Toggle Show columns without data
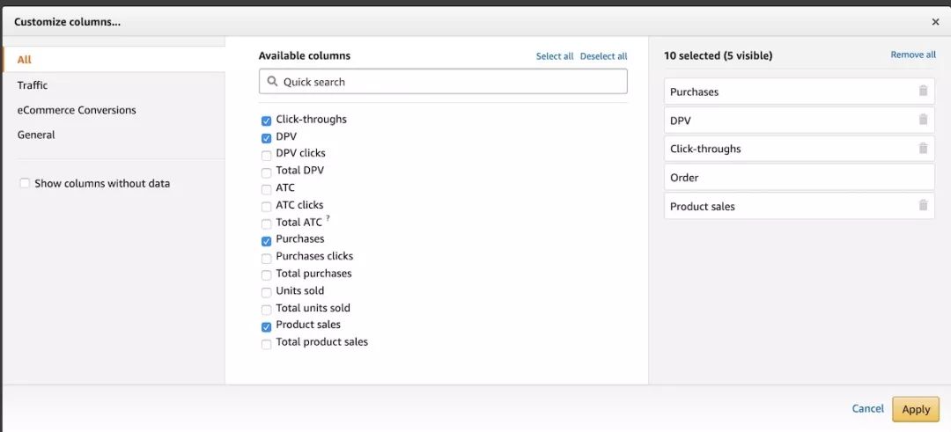This screenshot has width=951, height=432. (x=25, y=184)
